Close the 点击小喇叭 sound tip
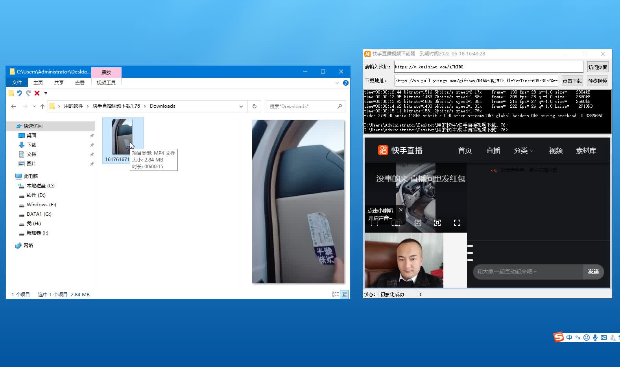620x367 pixels. (x=401, y=210)
